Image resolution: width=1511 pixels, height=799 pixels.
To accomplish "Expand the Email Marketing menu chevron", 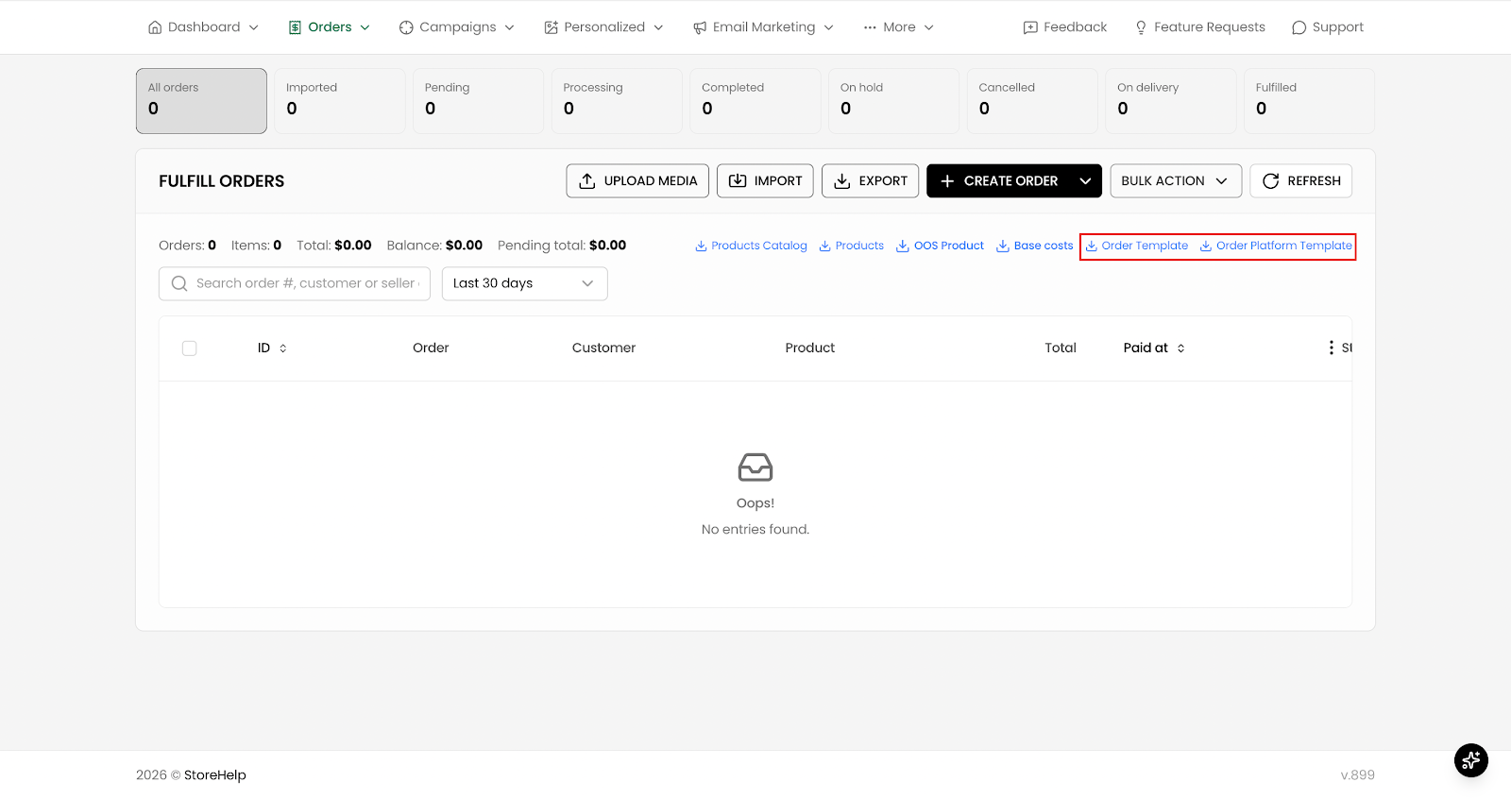I will tap(829, 27).
